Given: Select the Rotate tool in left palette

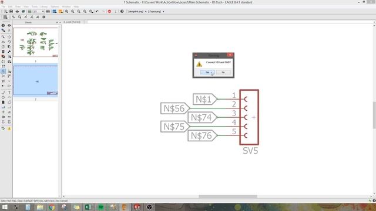Looking at the screenshot, I should point(9,42).
